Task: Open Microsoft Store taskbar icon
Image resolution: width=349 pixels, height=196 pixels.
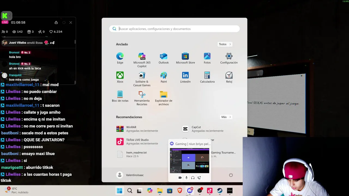Action: 170,191
